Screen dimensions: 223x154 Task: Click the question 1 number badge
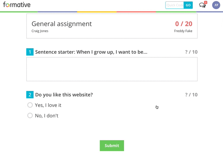click(30, 52)
